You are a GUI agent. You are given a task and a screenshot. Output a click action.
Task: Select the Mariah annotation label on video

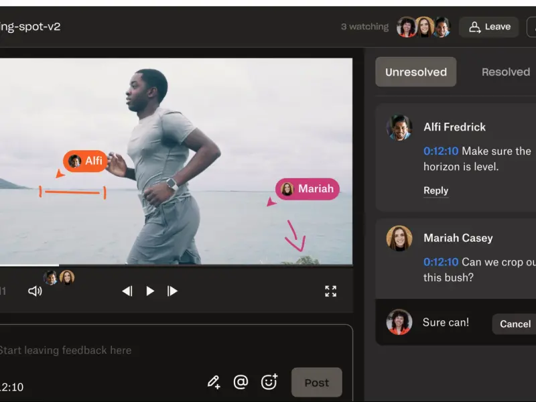(x=308, y=189)
